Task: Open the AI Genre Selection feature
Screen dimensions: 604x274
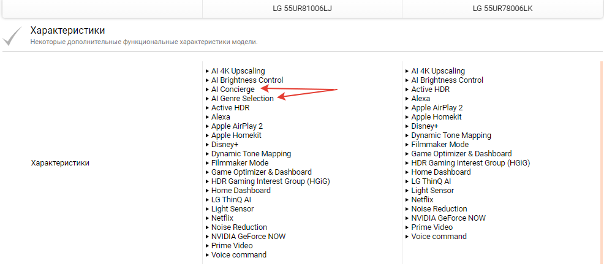Action: [243, 99]
